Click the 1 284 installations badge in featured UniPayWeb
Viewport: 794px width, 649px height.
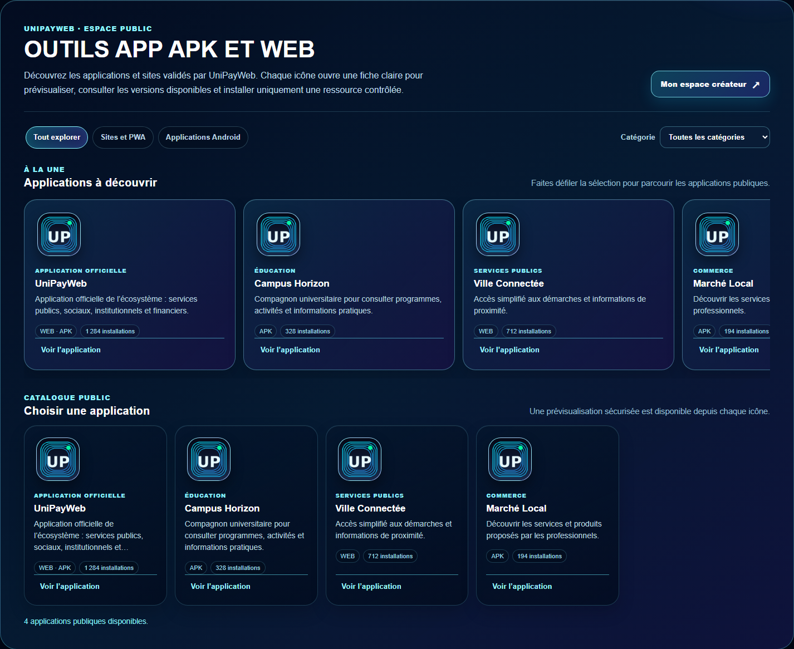[x=110, y=331]
